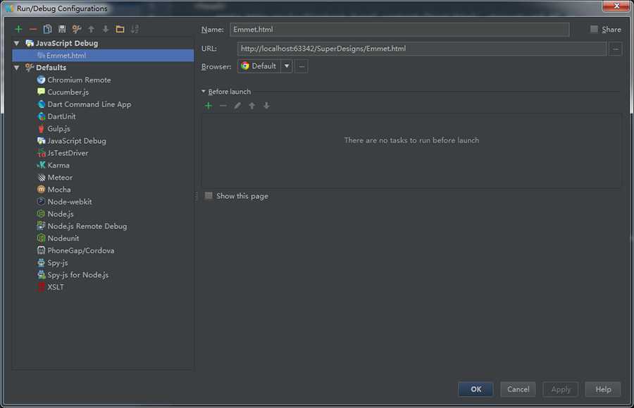This screenshot has height=408, width=634.
Task: Select the JsTestDriver default
Action: tap(63, 153)
